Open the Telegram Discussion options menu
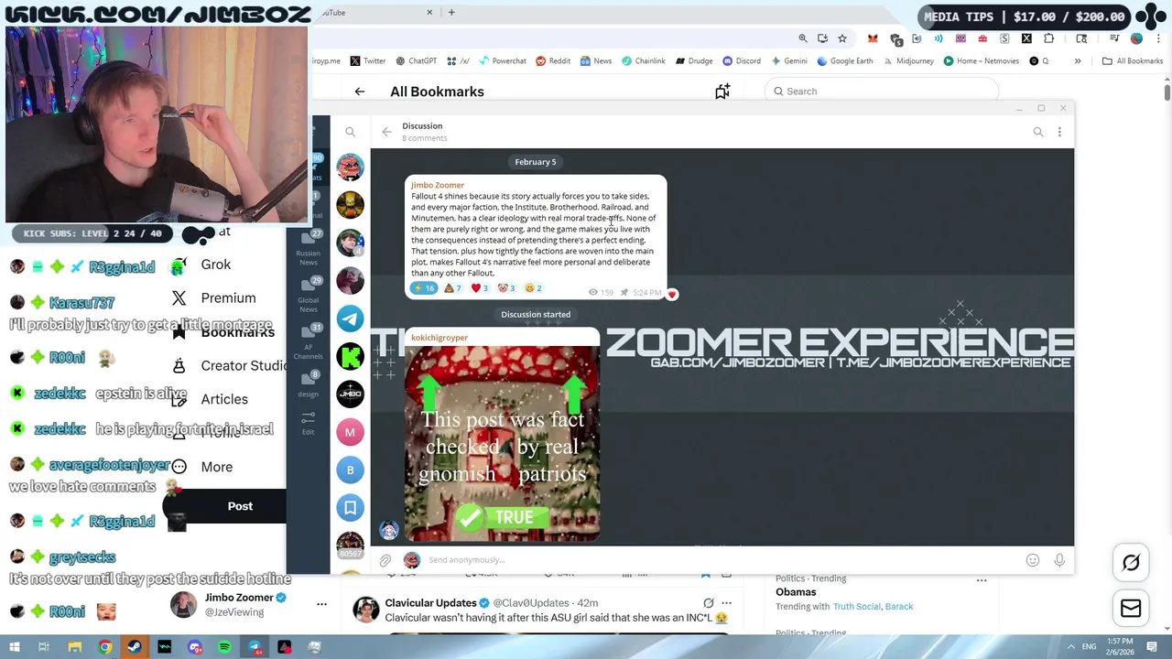This screenshot has height=659, width=1172. [1059, 132]
